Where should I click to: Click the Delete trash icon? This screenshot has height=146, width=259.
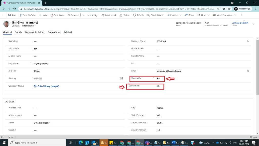[x=121, y=15]
